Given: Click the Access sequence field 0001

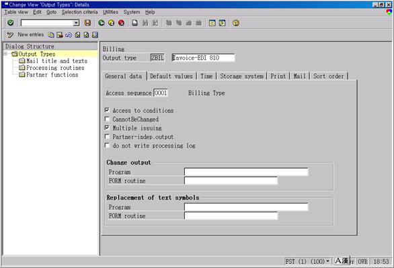Looking at the screenshot, I should point(161,93).
